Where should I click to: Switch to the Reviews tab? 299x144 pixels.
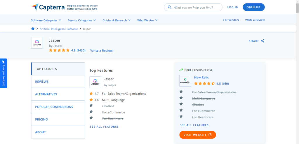pyautogui.click(x=58, y=82)
